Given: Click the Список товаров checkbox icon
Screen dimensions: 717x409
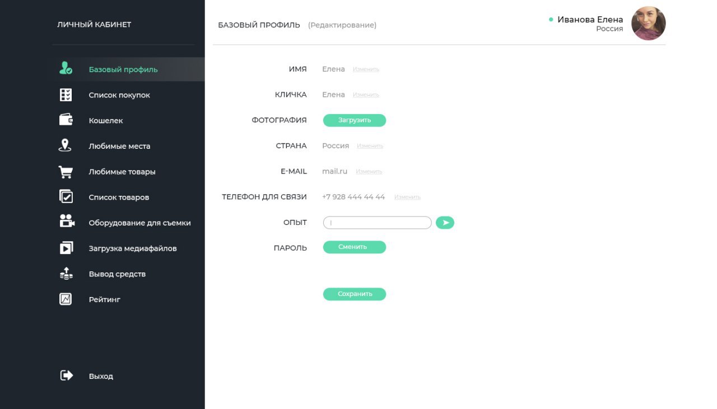Looking at the screenshot, I should tap(66, 197).
